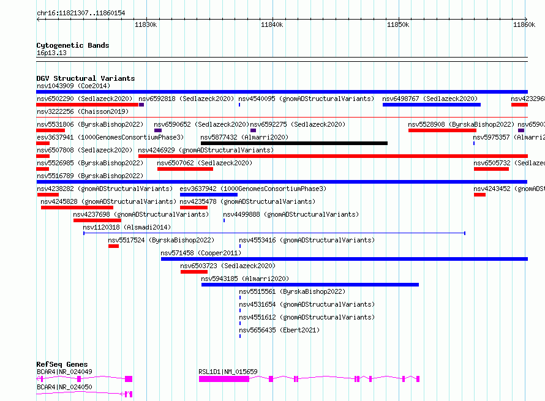Click the red nsv4237698 variant bar

[97, 220]
